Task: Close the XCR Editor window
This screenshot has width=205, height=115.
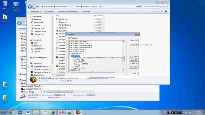Action: coord(137,34)
